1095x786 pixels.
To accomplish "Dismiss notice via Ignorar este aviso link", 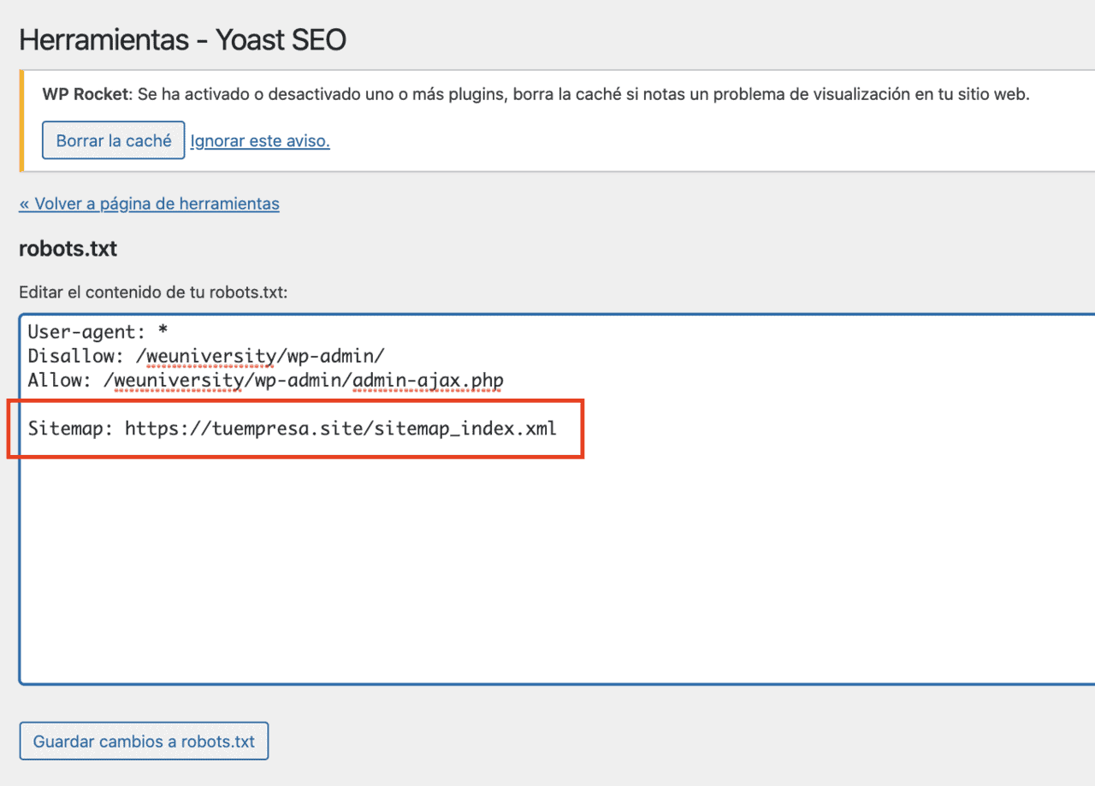I will [x=260, y=141].
